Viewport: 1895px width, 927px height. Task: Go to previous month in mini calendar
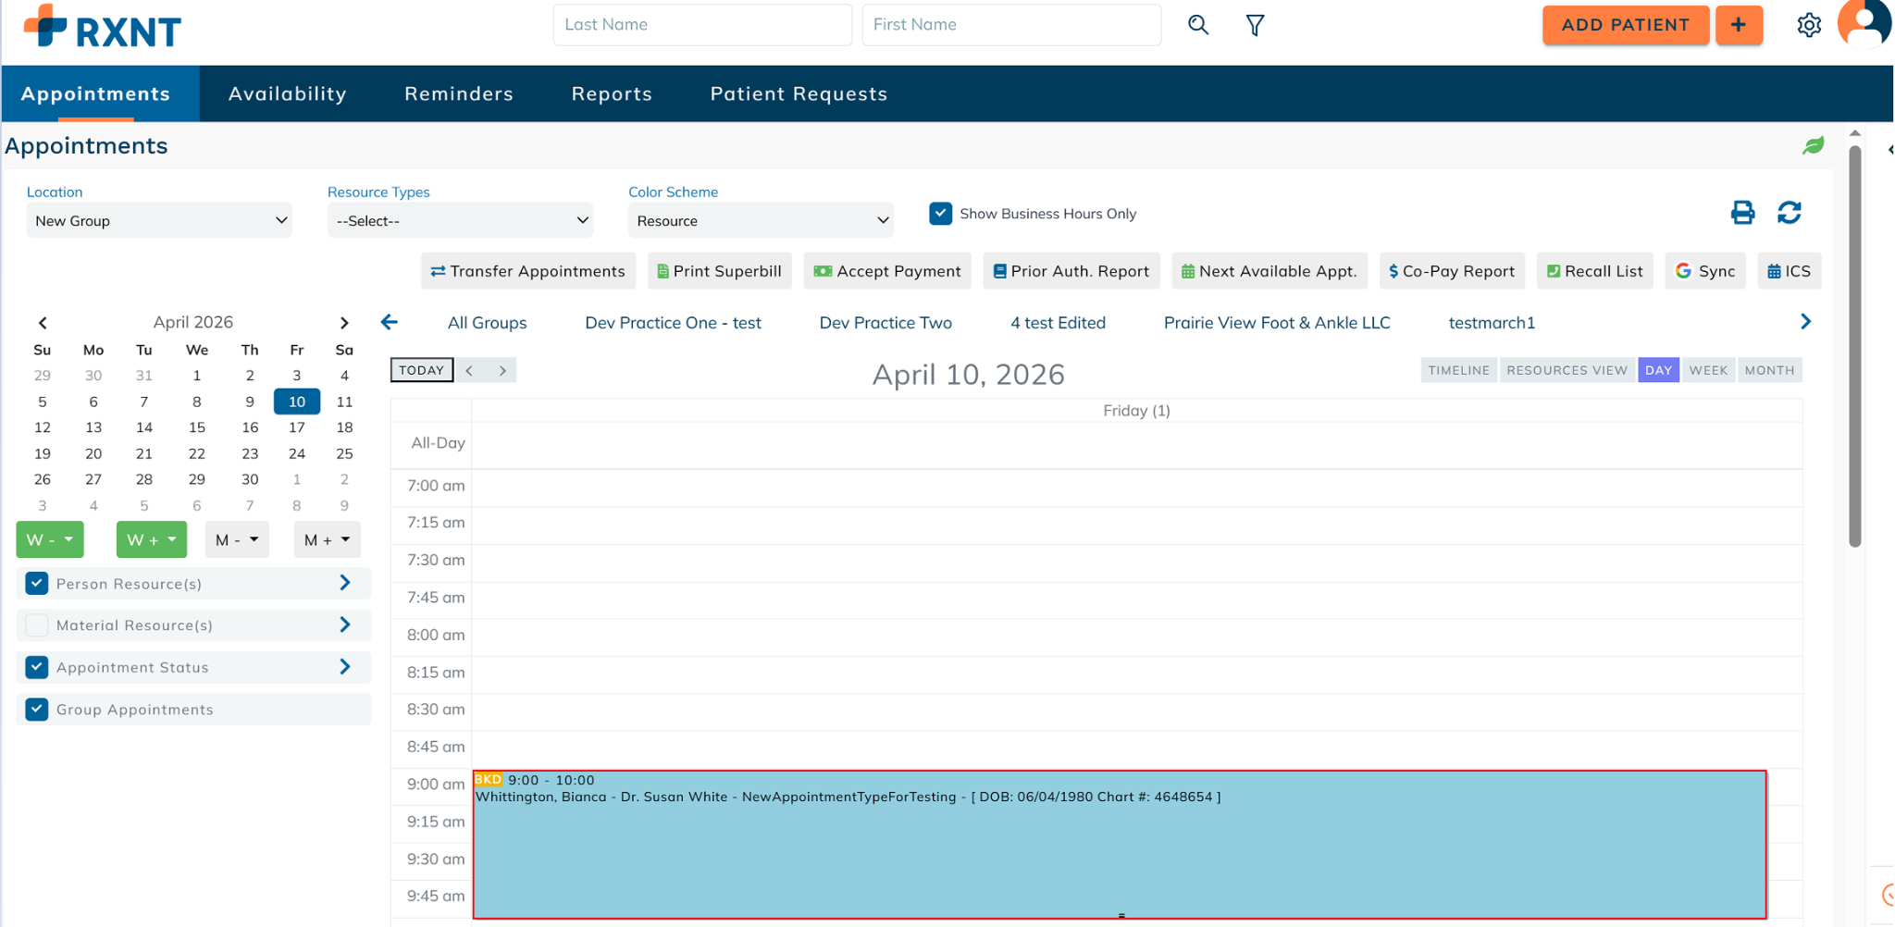tap(43, 323)
